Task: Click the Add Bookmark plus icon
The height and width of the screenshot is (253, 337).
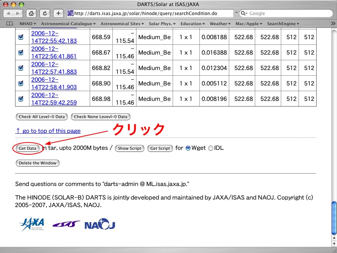Action: 58,14
